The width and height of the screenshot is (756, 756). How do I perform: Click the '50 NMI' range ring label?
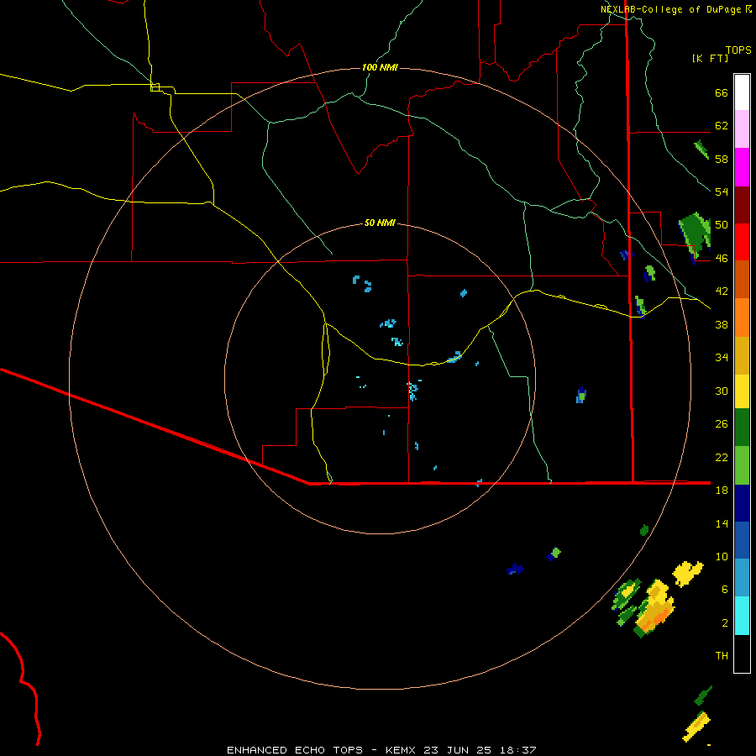[x=380, y=223]
